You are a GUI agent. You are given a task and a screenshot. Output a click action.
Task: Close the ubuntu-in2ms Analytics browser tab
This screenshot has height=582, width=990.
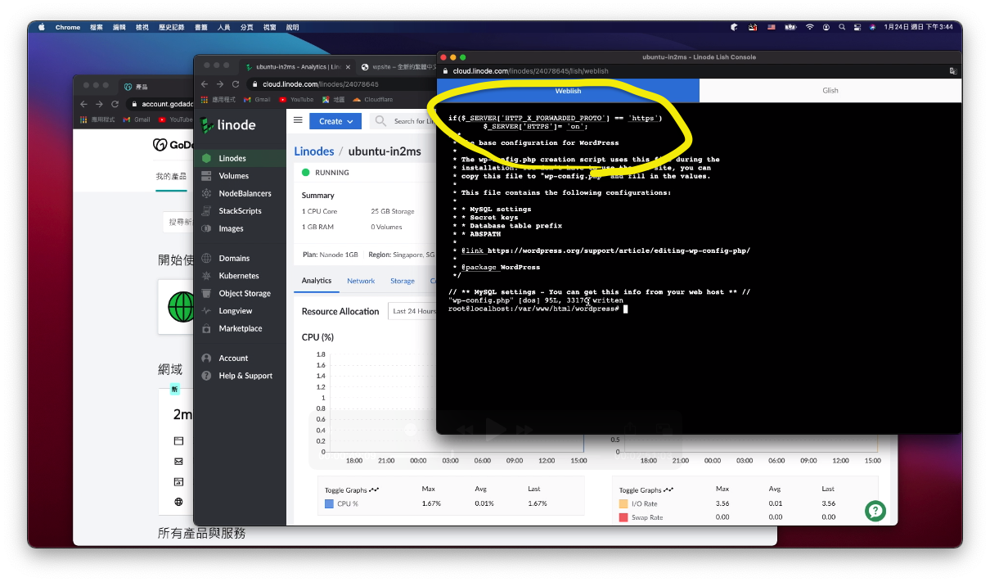coord(348,66)
